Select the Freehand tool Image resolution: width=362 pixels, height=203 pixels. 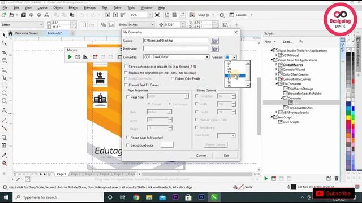click(4, 70)
